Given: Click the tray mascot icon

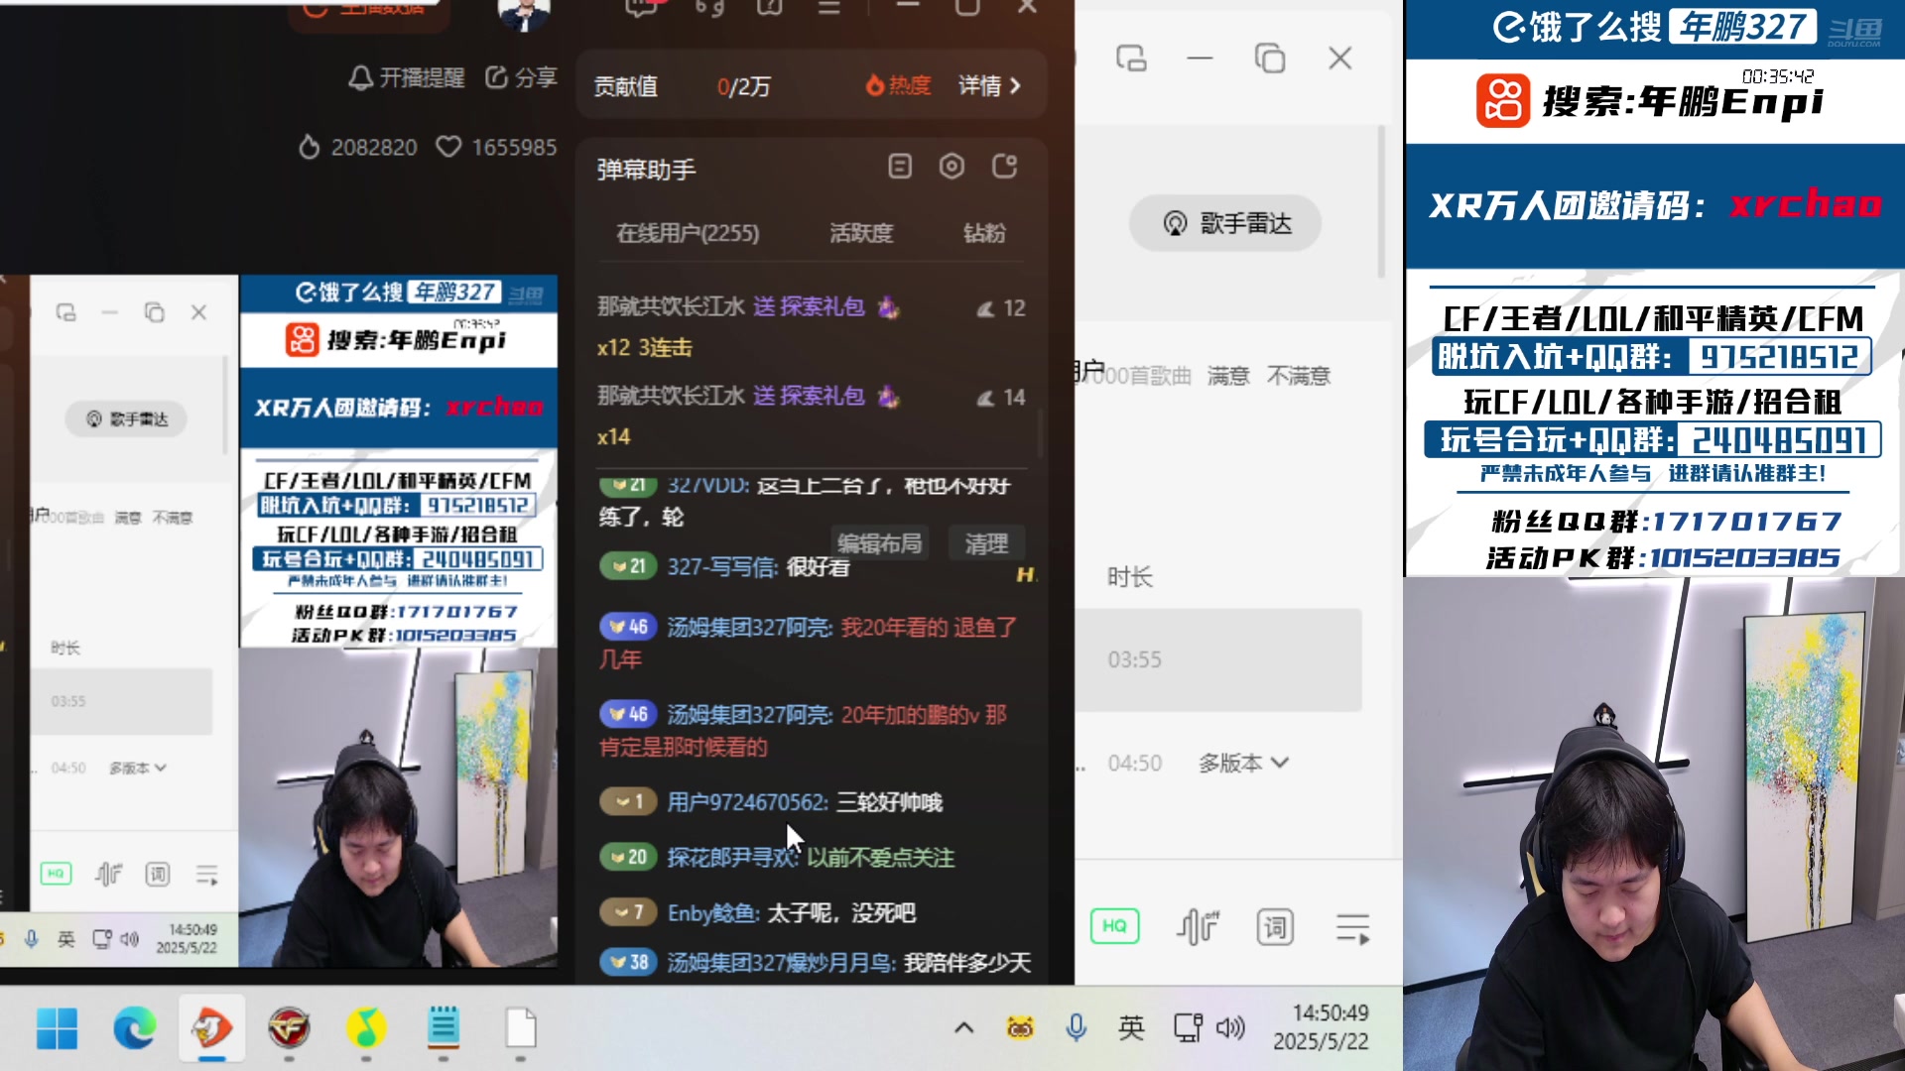Looking at the screenshot, I should click(x=1020, y=1028).
